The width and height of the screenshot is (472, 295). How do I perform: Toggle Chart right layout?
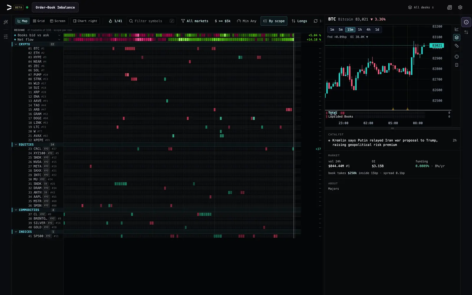[x=85, y=21]
